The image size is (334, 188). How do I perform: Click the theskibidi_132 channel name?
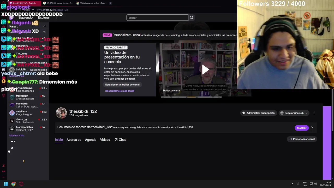pyautogui.click(x=83, y=111)
